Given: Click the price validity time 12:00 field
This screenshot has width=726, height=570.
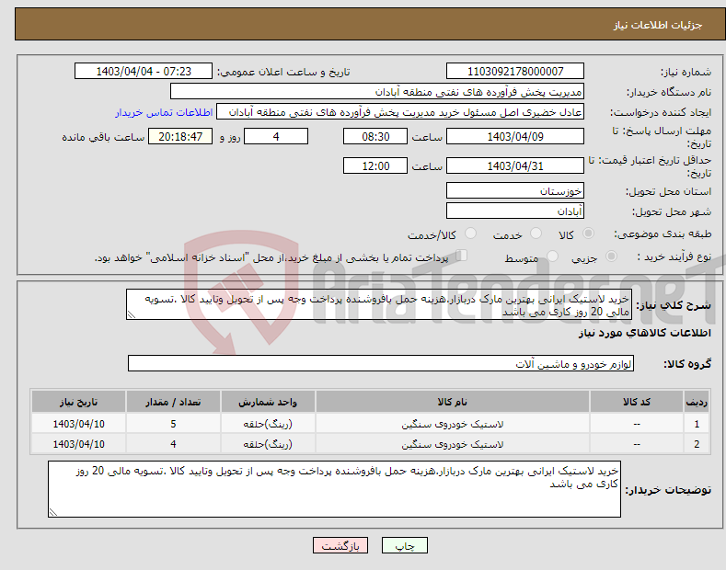Looking at the screenshot, I should coord(375,165).
